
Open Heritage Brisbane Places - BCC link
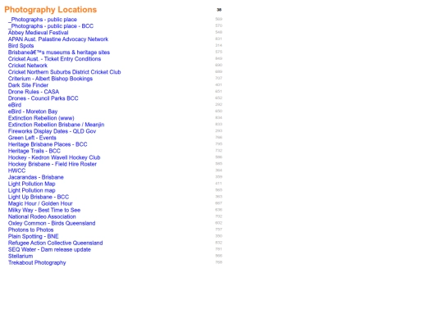pyautogui.click(x=48, y=144)
